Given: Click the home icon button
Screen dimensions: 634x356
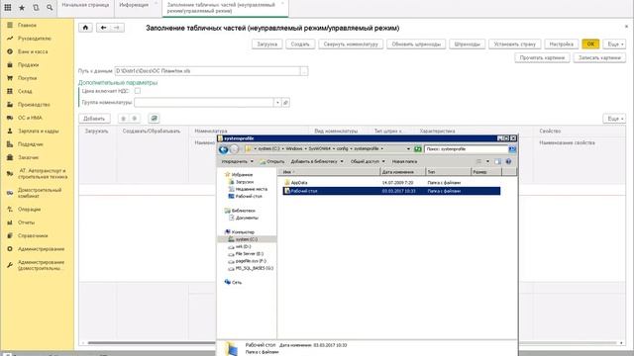Looking at the screenshot, I should (85, 28).
